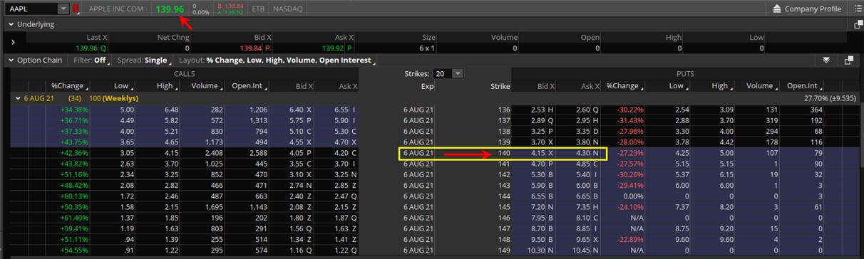
Task: Click the put bid 3.70 on strike 139
Action: [x=539, y=142]
